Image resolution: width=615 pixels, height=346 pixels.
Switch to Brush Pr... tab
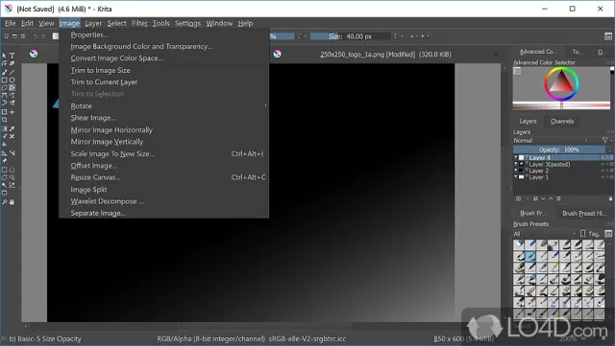[532, 214]
